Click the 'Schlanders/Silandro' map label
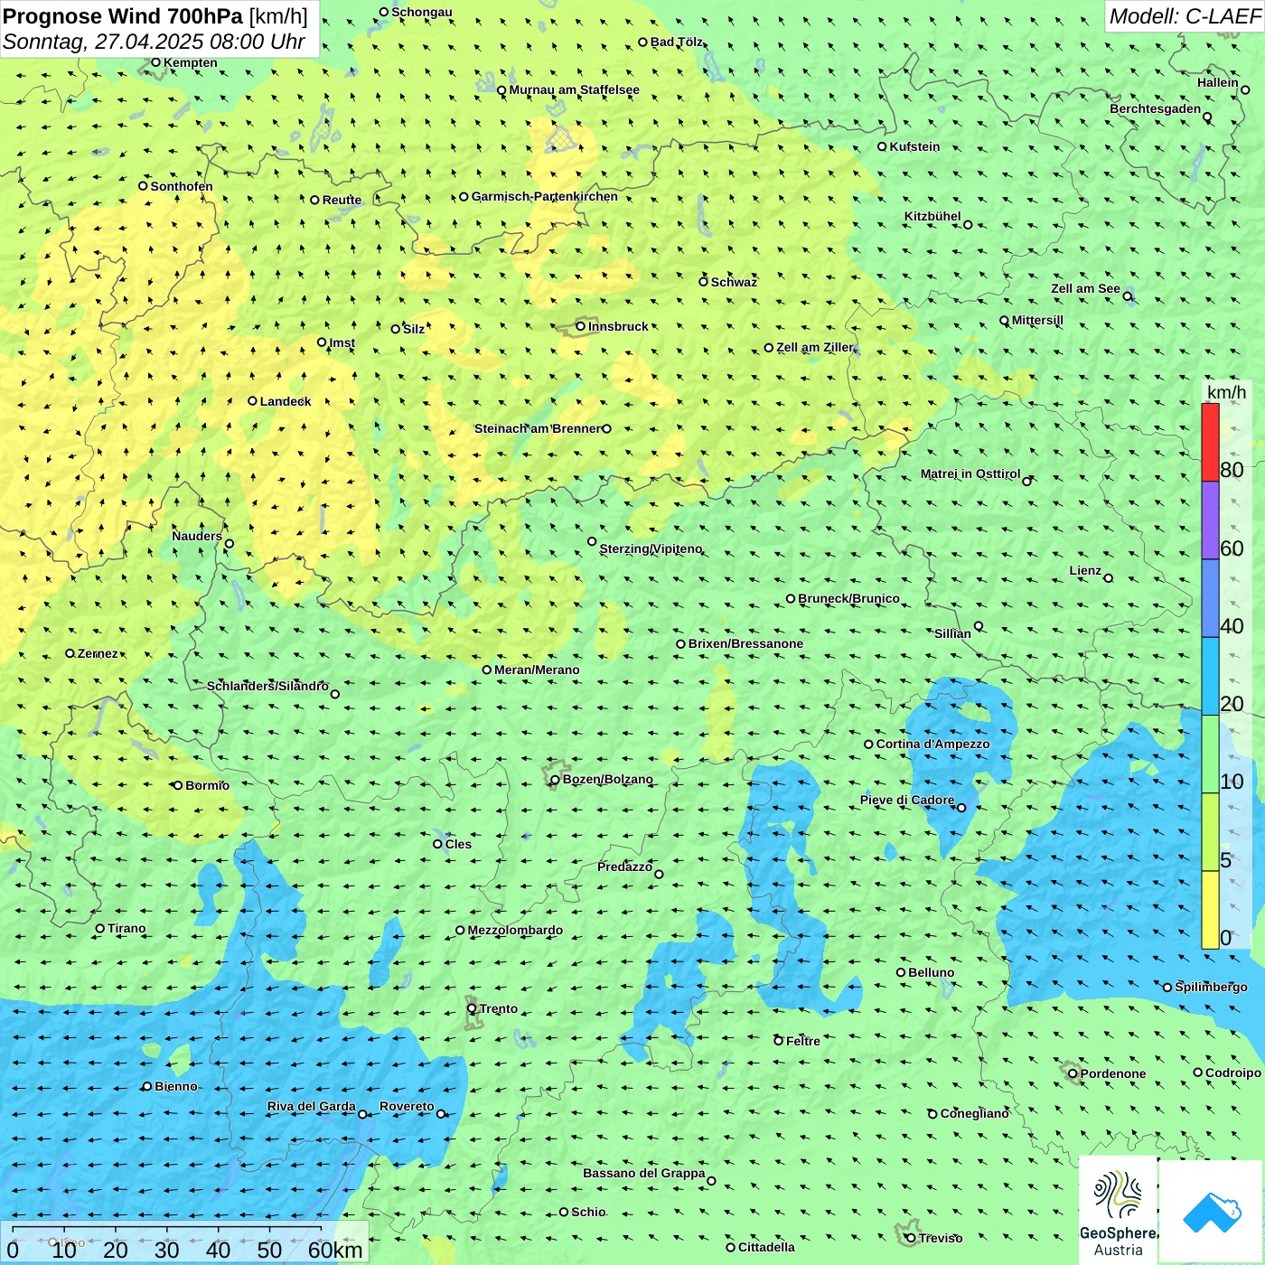 pyautogui.click(x=267, y=686)
